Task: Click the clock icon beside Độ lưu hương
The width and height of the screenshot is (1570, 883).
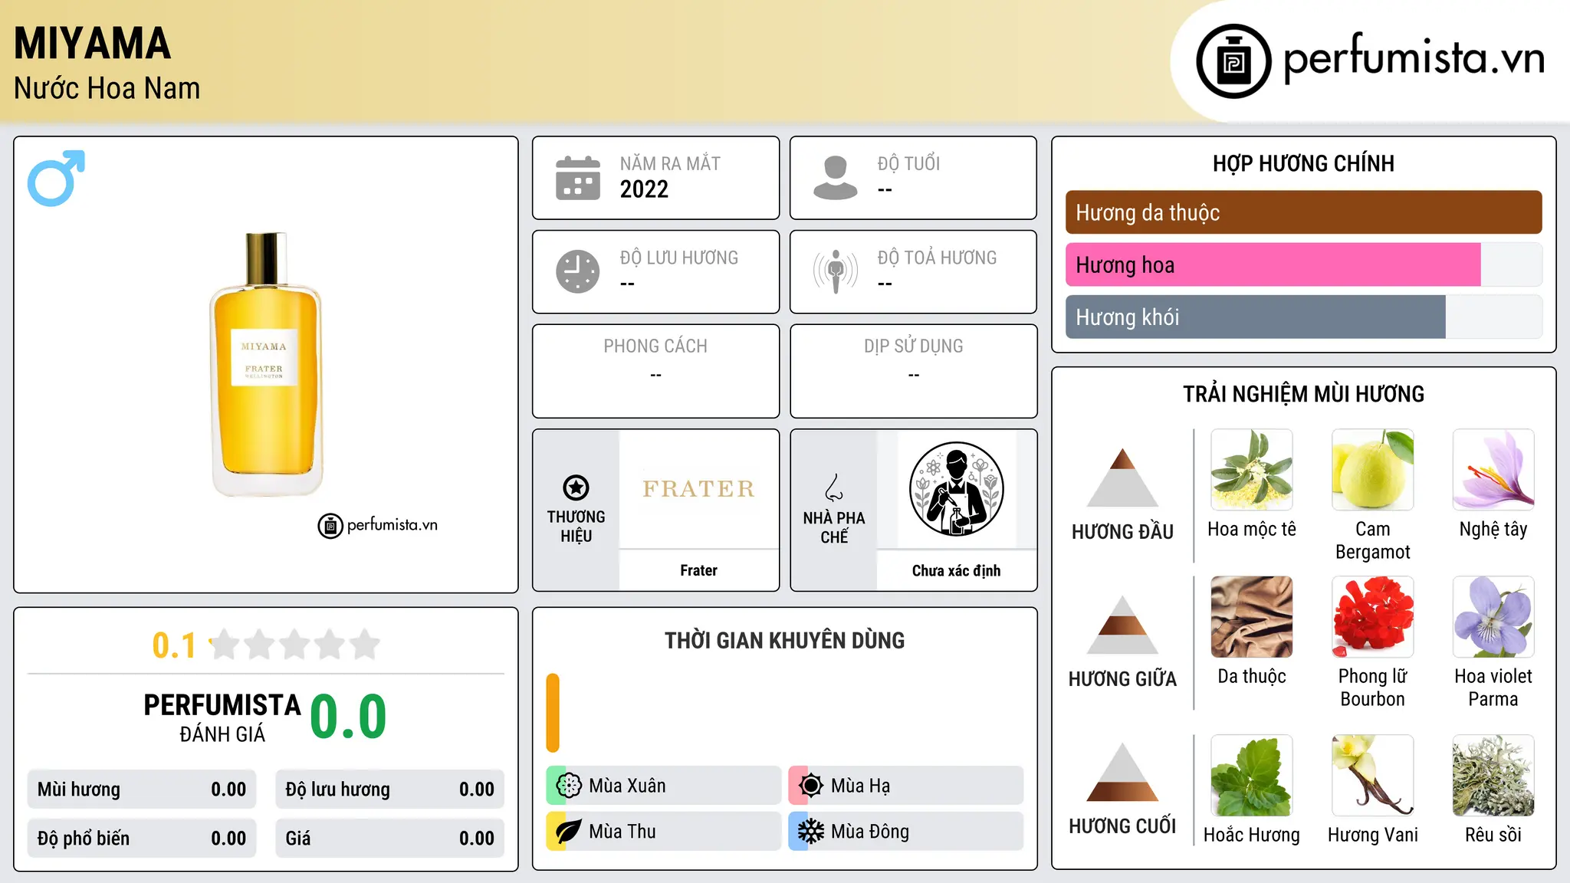Action: pyautogui.click(x=578, y=271)
